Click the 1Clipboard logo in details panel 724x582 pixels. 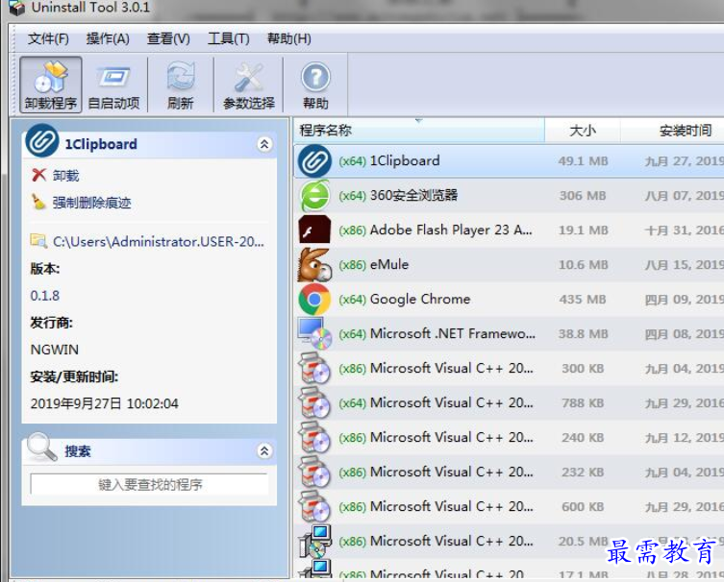tap(42, 140)
